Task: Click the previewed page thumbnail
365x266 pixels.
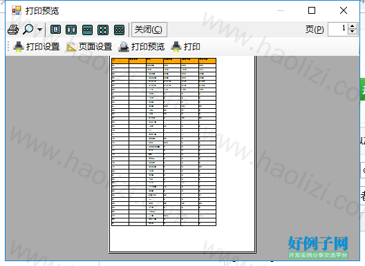Action: click(182, 154)
